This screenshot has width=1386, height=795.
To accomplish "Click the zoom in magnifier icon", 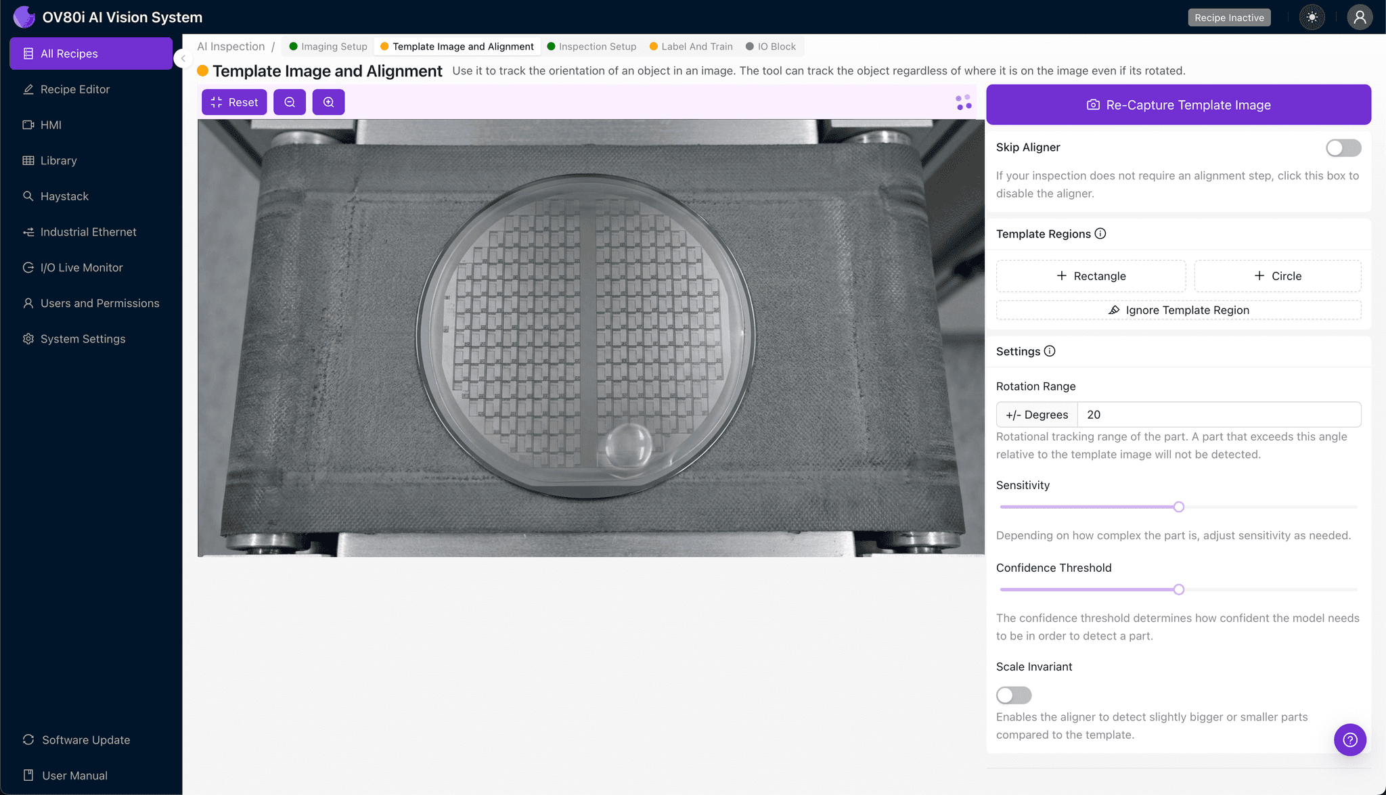I will (328, 102).
